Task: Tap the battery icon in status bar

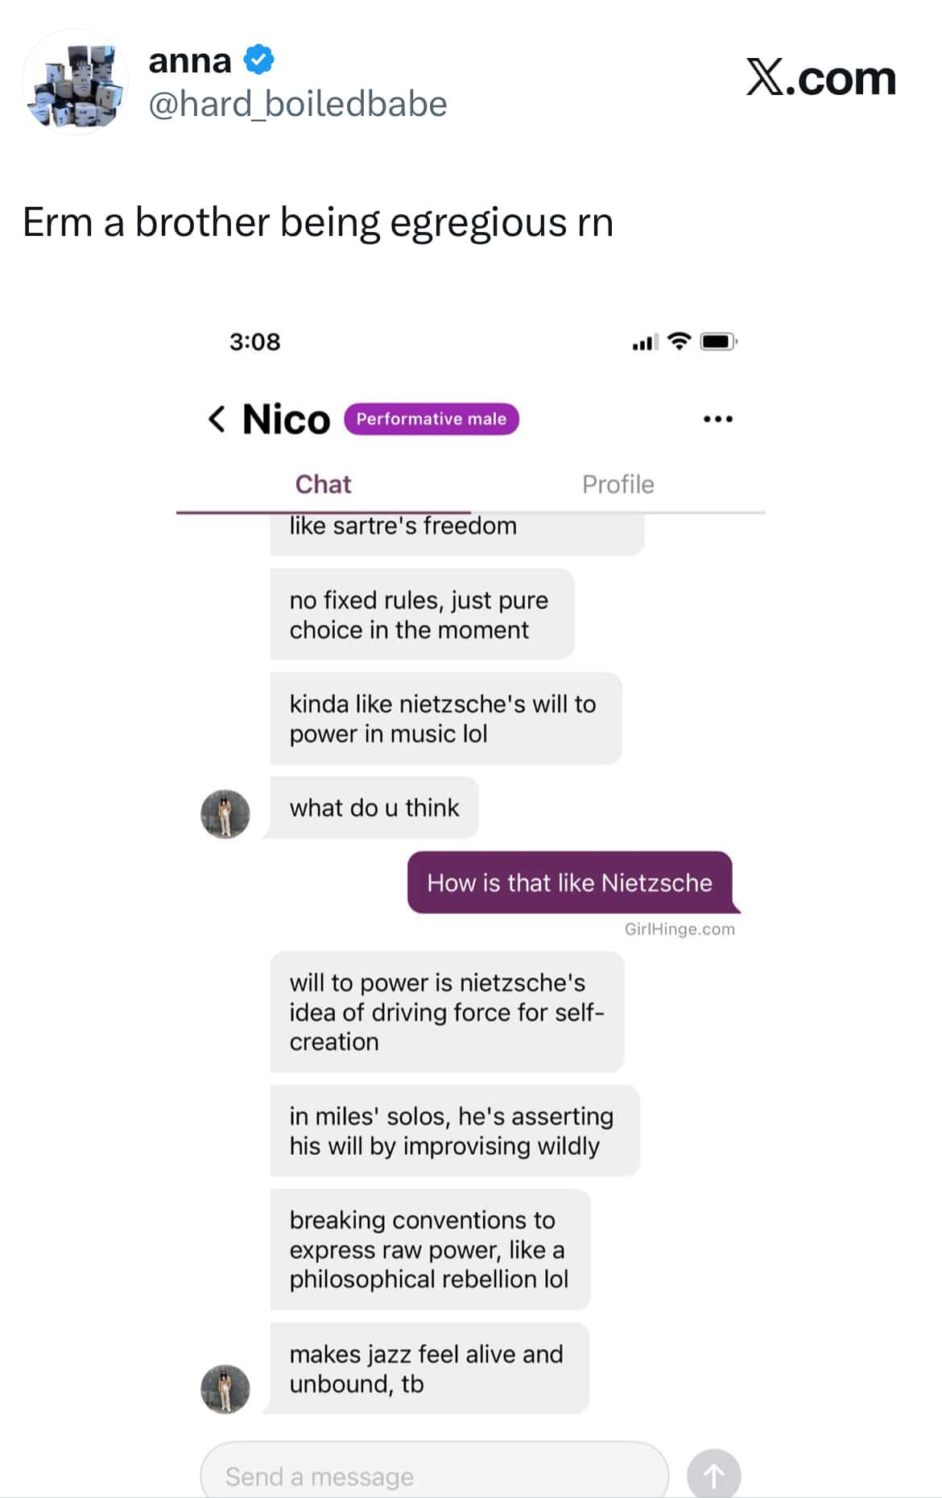Action: 718,341
